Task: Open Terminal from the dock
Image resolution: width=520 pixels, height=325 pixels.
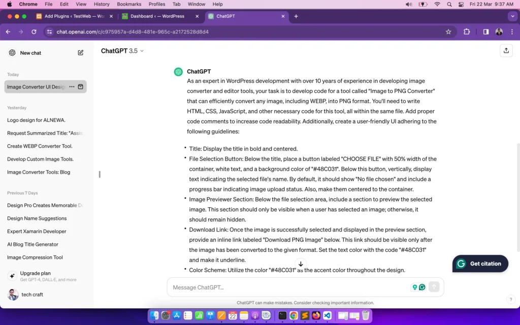Action: coord(282,315)
